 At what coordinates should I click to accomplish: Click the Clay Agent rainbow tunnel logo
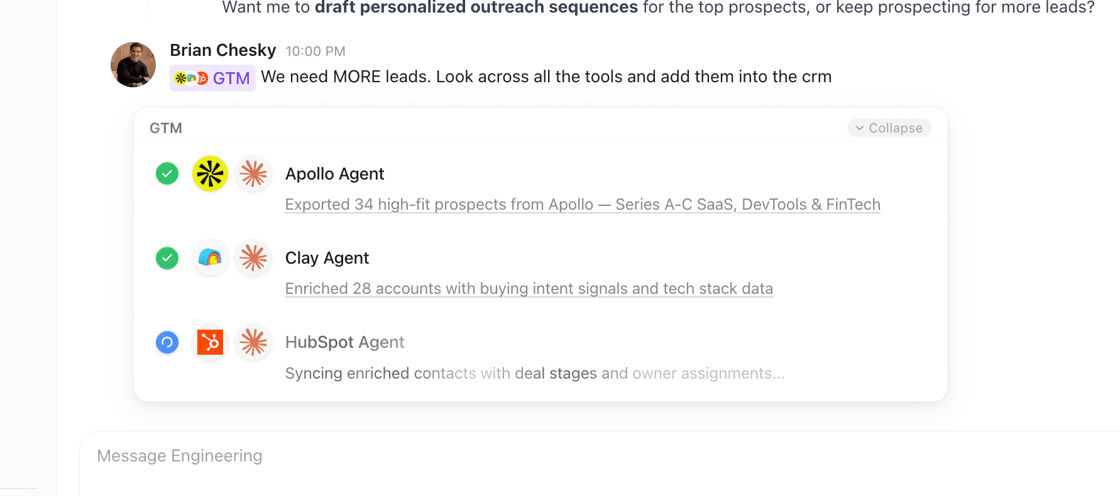click(x=210, y=257)
